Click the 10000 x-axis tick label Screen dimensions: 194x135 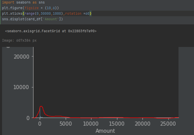91,124
